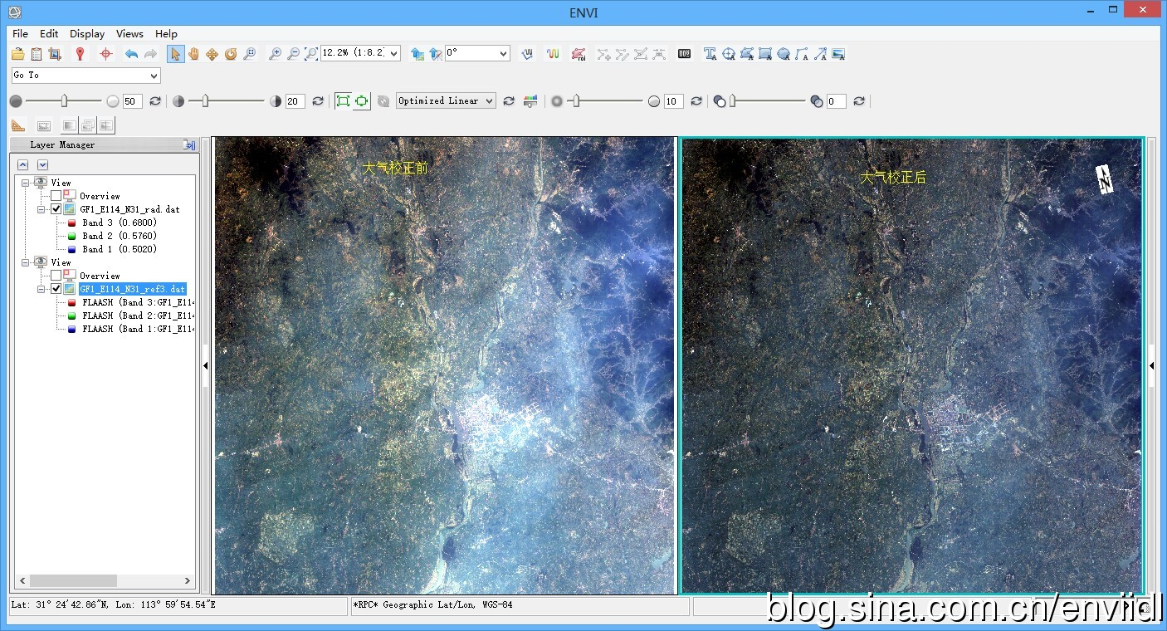The image size is (1167, 631).
Task: Select the Ellipse annotation tool
Action: (x=784, y=54)
